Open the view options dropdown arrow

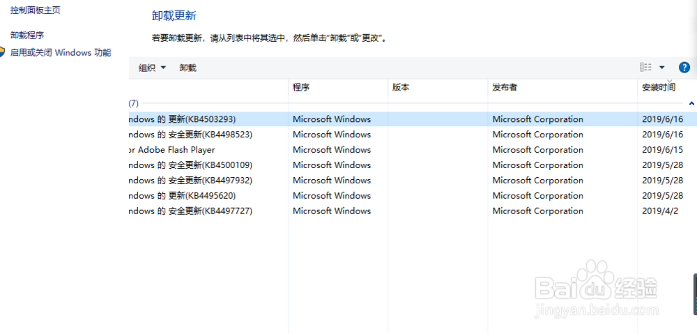click(662, 68)
